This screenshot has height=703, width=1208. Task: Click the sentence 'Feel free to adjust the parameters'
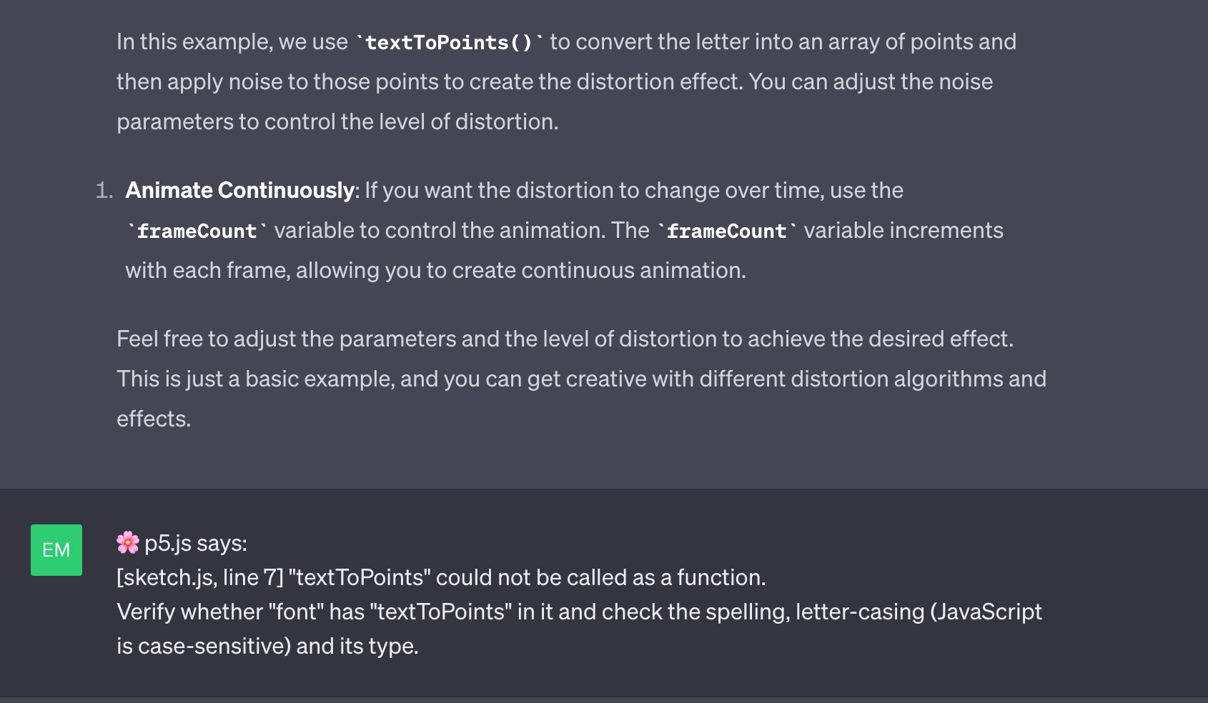coord(565,339)
